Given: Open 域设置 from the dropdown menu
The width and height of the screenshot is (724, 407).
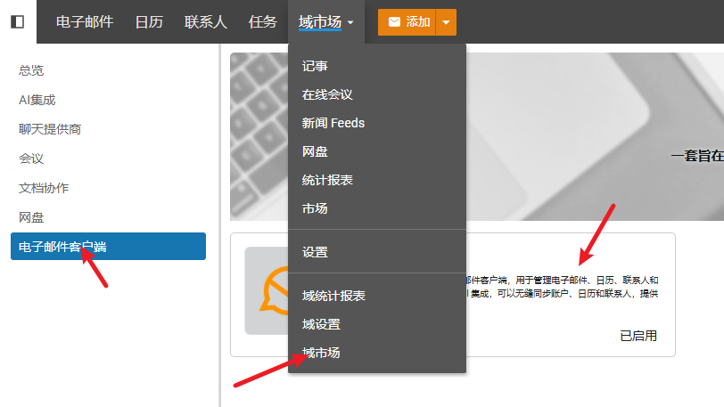Looking at the screenshot, I should click(x=321, y=324).
